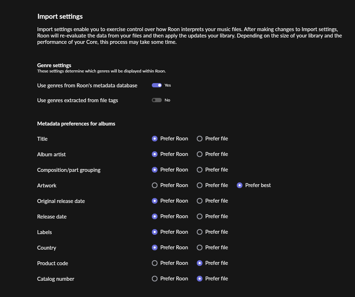
Task: Set Composition/part grouping to Prefer file
Action: coord(200,170)
